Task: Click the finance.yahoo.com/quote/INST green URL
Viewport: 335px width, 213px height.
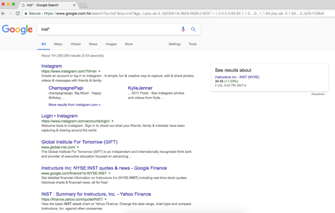Action: tap(72, 199)
